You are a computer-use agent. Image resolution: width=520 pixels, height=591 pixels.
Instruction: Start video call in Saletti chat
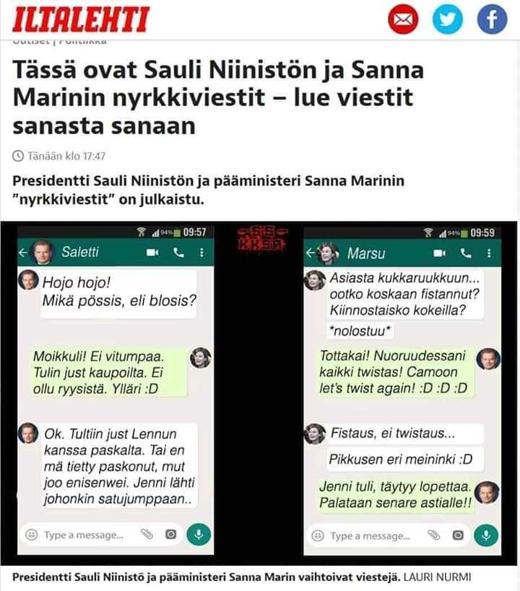click(152, 252)
